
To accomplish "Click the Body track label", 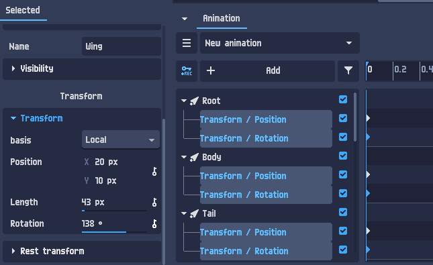I will coord(211,158).
